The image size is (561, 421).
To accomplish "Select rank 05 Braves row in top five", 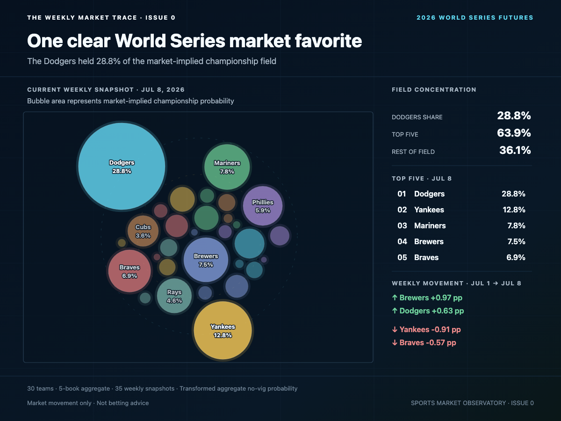I will coord(462,257).
